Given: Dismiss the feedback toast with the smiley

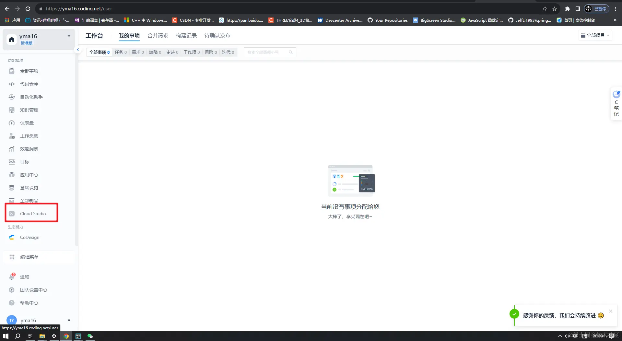Looking at the screenshot, I should (611, 311).
